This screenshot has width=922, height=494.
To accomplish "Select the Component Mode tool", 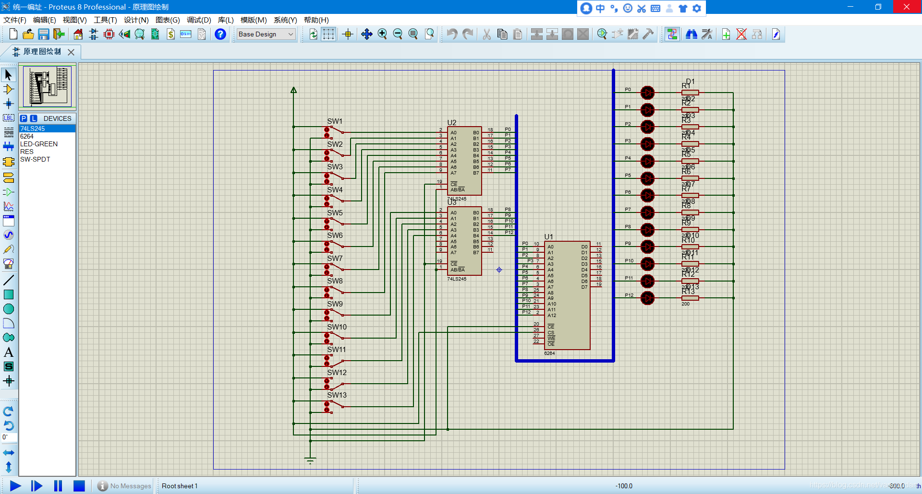I will [9, 89].
